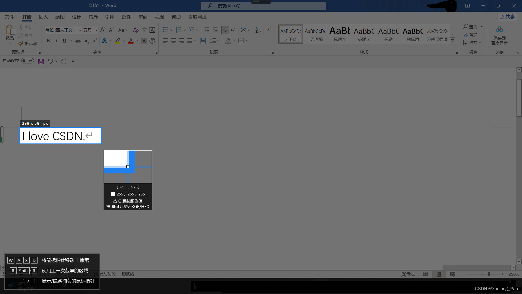Open undo history dropdown arrow
The width and height of the screenshot is (522, 294).
[56, 61]
